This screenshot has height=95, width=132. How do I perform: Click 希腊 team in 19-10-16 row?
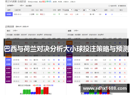(87, 77)
